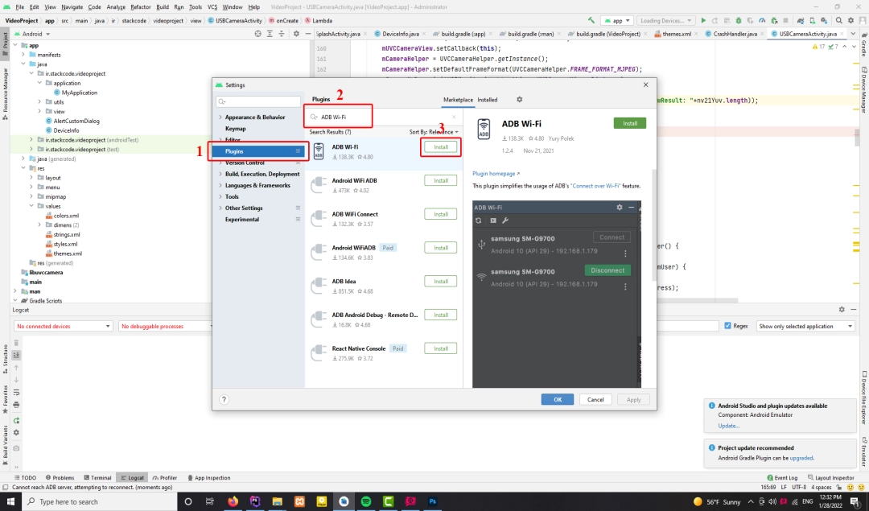Open Project panel options gear

(x=296, y=34)
